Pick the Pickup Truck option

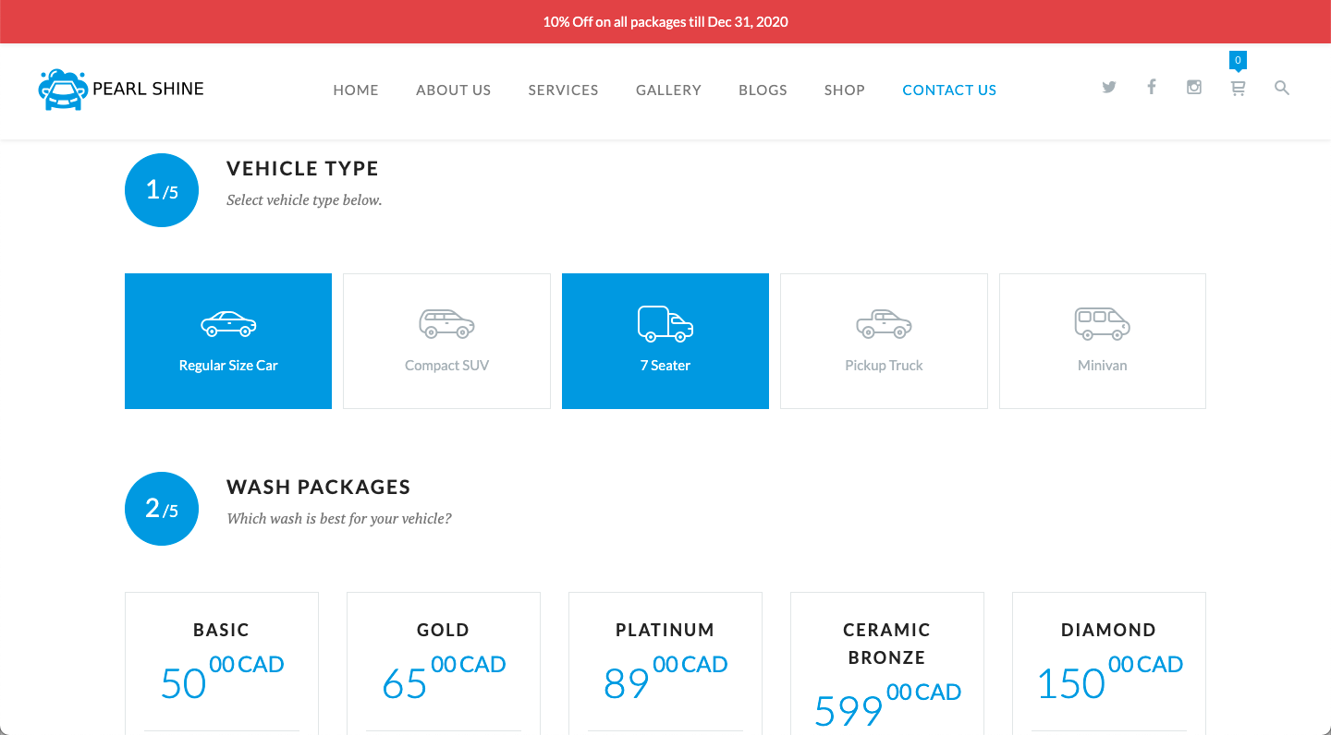coord(884,341)
